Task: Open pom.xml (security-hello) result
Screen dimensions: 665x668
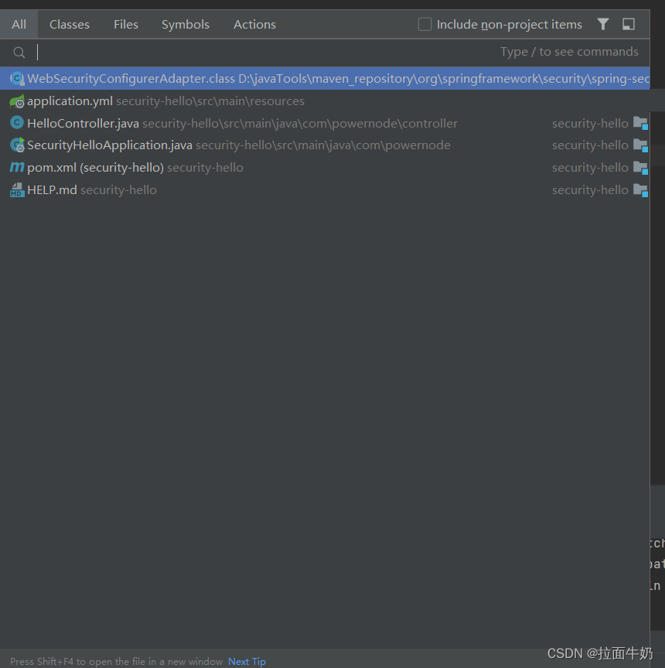Action: tap(325, 168)
